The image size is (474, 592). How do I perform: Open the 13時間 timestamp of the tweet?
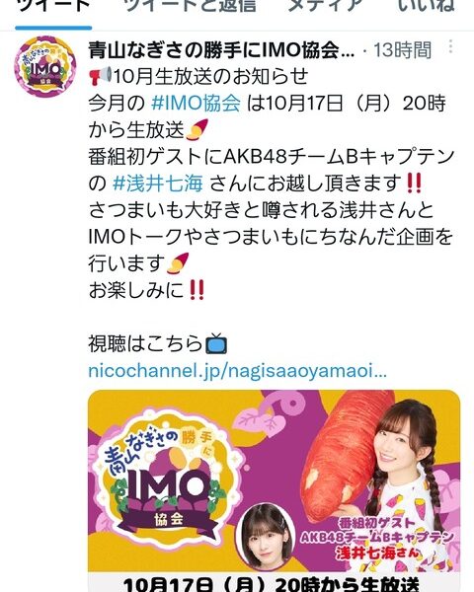point(402,50)
